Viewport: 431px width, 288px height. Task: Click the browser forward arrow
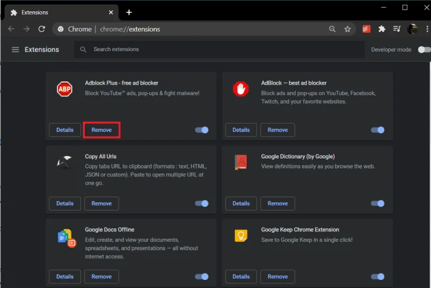click(x=26, y=29)
